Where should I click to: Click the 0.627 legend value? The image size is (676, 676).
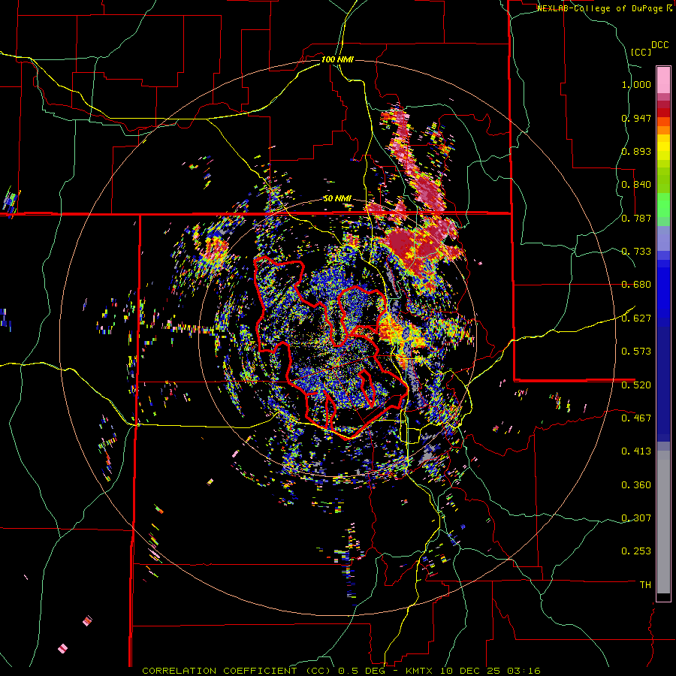(636, 318)
